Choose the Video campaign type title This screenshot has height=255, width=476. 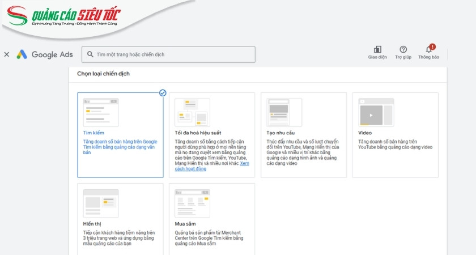tap(365, 133)
